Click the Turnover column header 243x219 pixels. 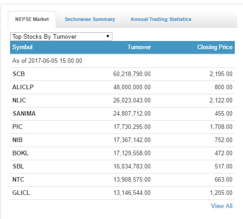pyautogui.click(x=139, y=47)
